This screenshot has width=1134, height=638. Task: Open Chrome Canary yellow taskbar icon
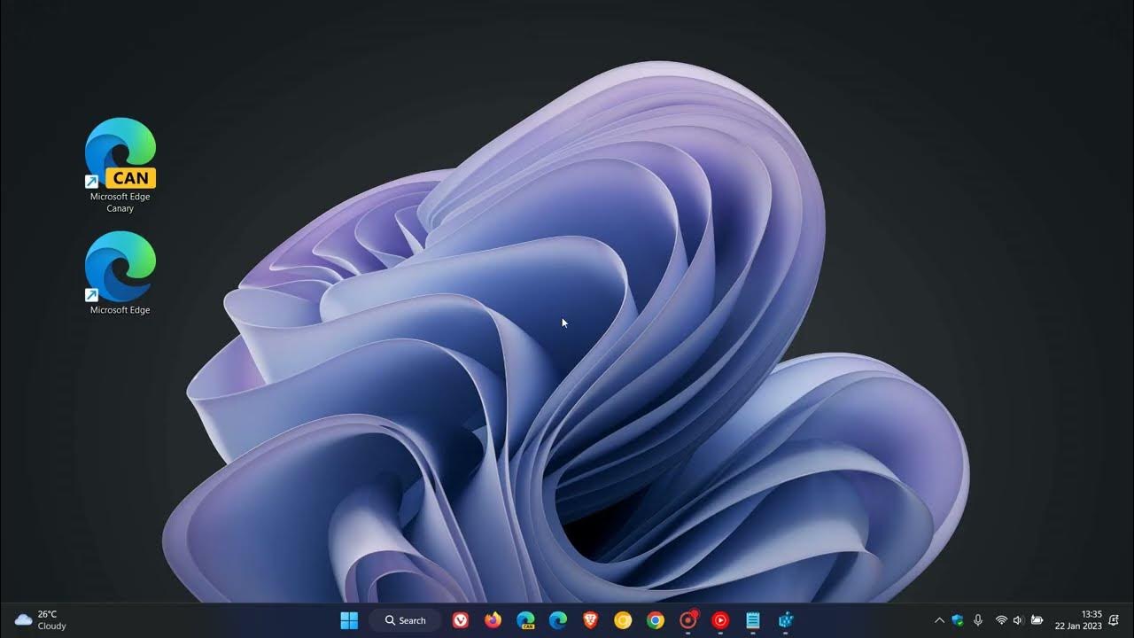(623, 620)
